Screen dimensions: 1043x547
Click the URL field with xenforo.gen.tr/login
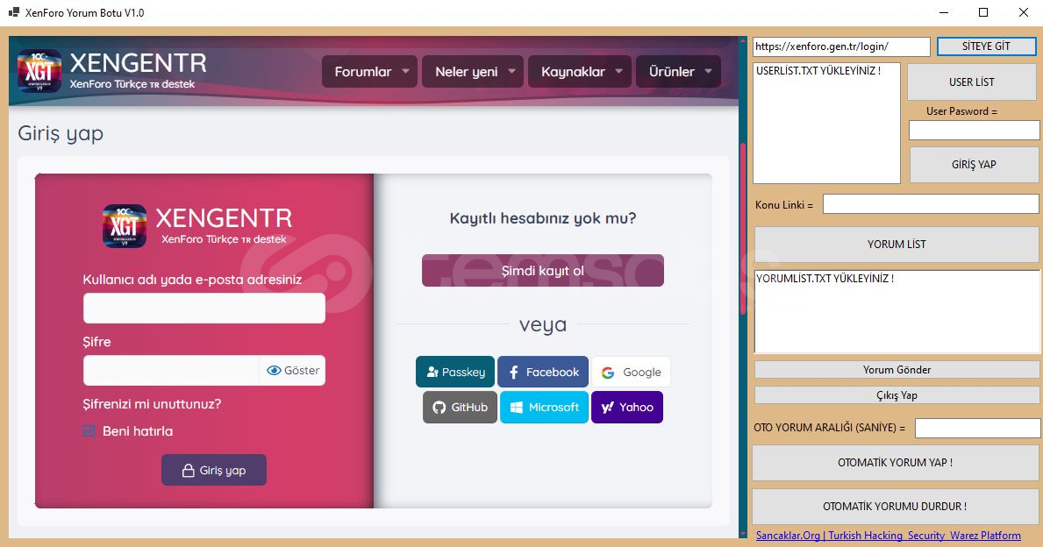tap(841, 46)
